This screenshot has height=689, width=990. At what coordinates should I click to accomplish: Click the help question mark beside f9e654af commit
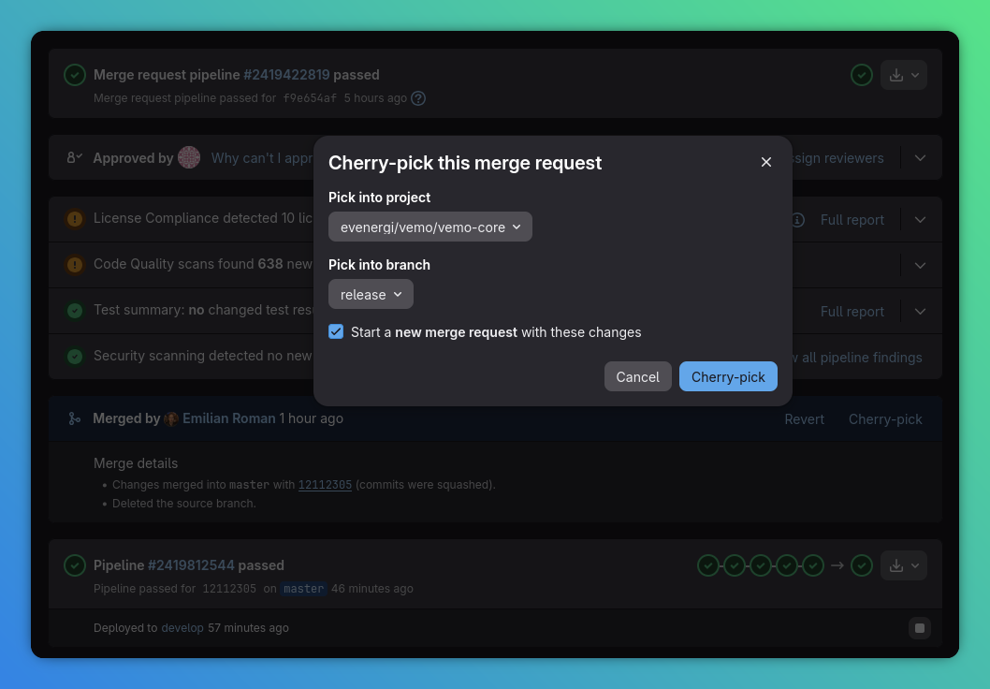pyautogui.click(x=417, y=98)
